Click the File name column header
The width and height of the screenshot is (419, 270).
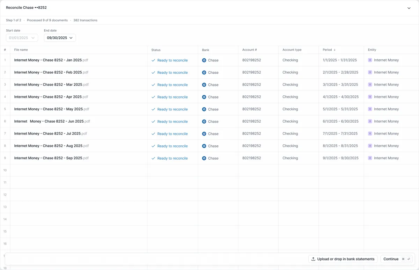(x=21, y=50)
